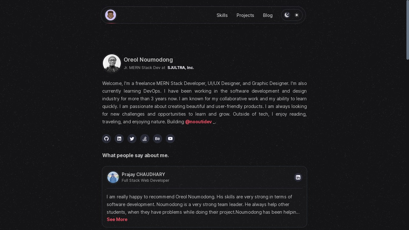
Task: Open the LinkedIn icon below the bio
Action: 119,139
